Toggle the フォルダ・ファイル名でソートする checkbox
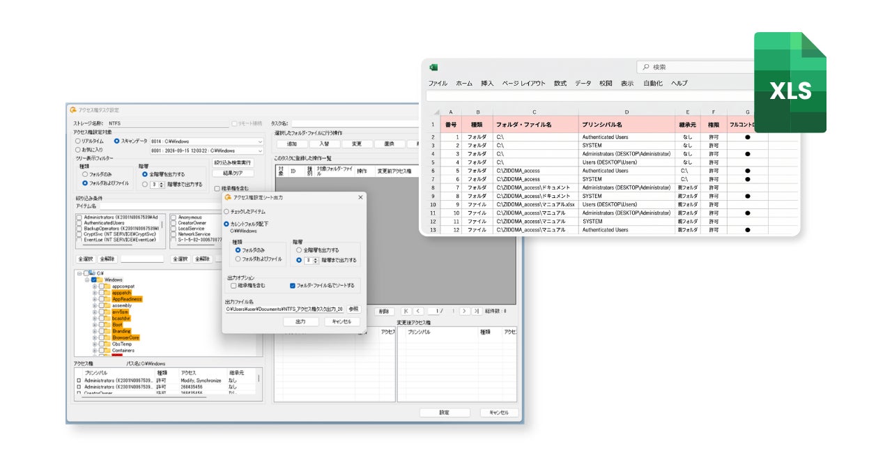This screenshot has height=467, width=892. click(293, 285)
